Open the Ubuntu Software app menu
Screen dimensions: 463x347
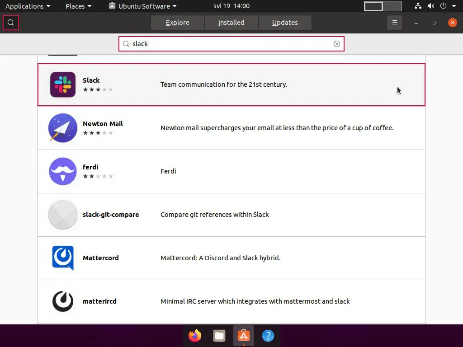pos(143,6)
